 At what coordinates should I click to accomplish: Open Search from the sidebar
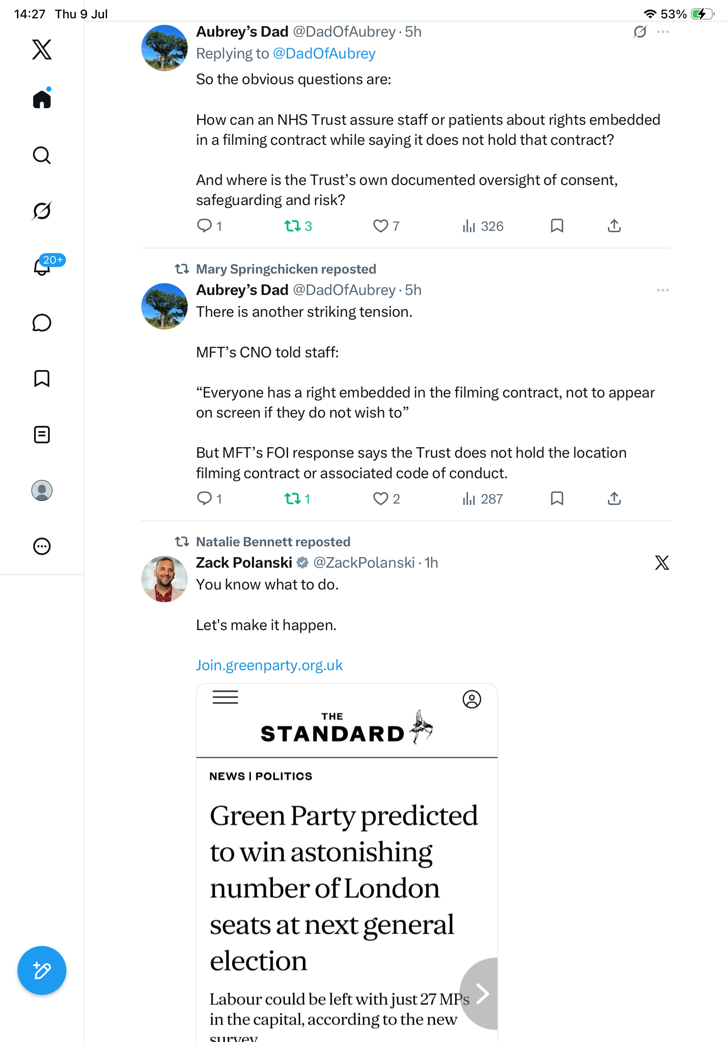click(42, 155)
